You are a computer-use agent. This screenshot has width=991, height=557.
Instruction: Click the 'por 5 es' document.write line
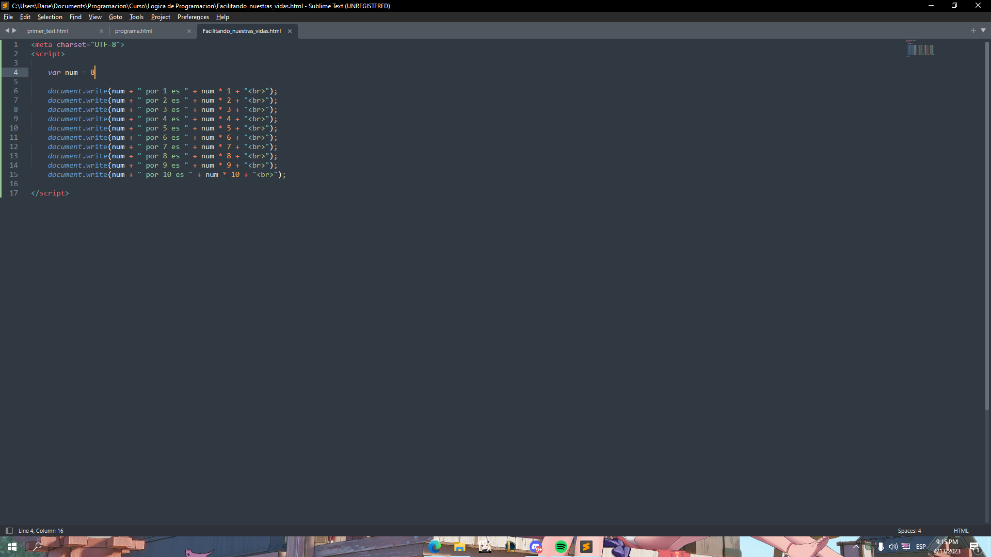tap(163, 128)
